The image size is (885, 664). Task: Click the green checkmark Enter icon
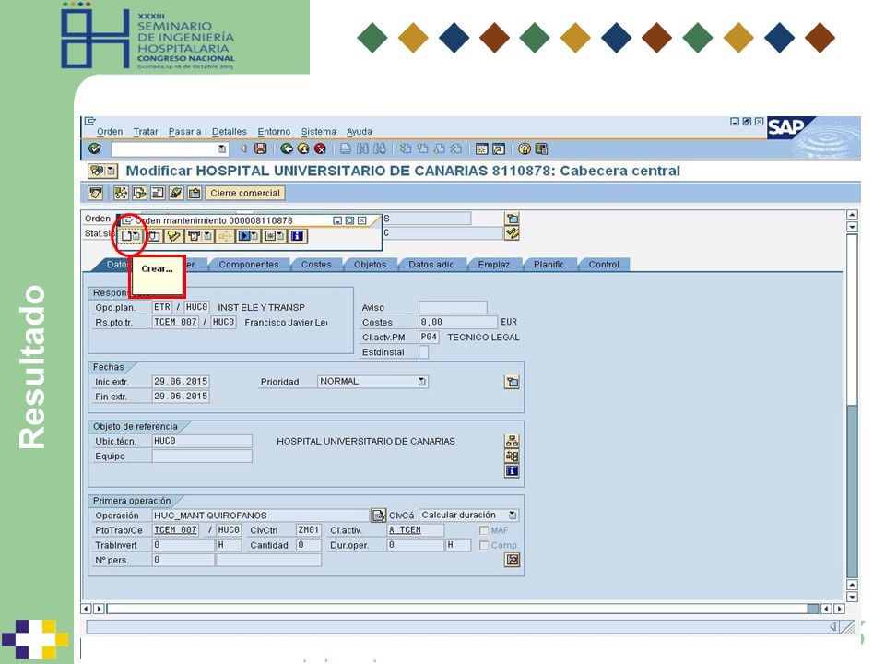[95, 148]
